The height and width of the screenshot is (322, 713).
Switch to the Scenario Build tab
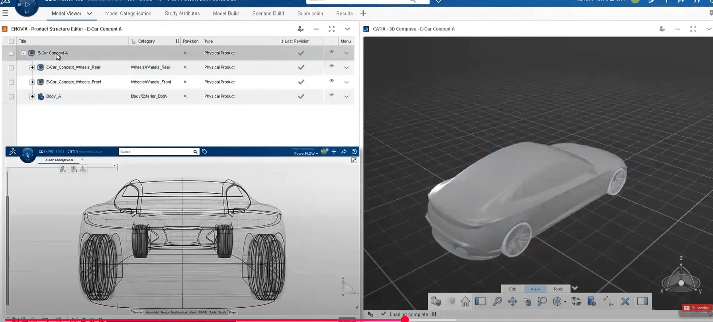(268, 14)
